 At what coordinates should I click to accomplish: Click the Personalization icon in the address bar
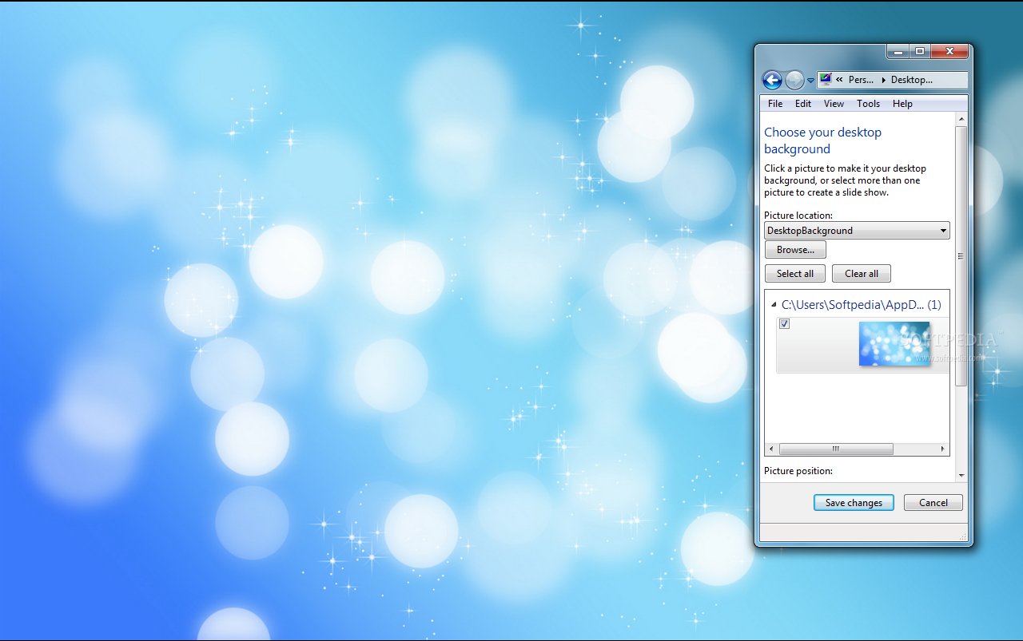pos(826,79)
